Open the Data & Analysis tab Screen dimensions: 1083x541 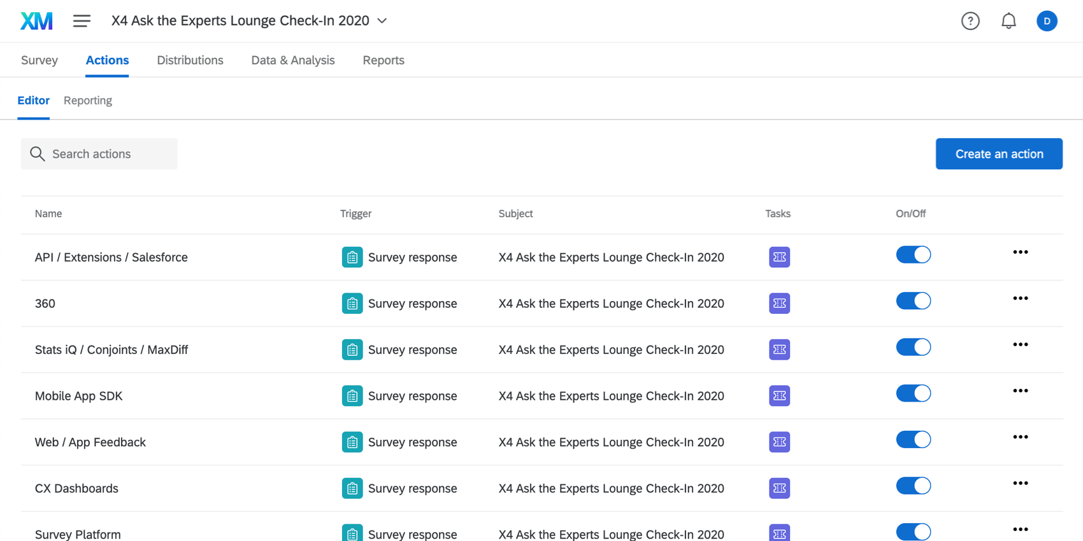(293, 60)
